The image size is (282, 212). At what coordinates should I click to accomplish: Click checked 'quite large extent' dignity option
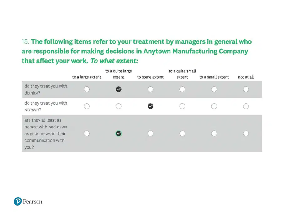tap(118, 89)
